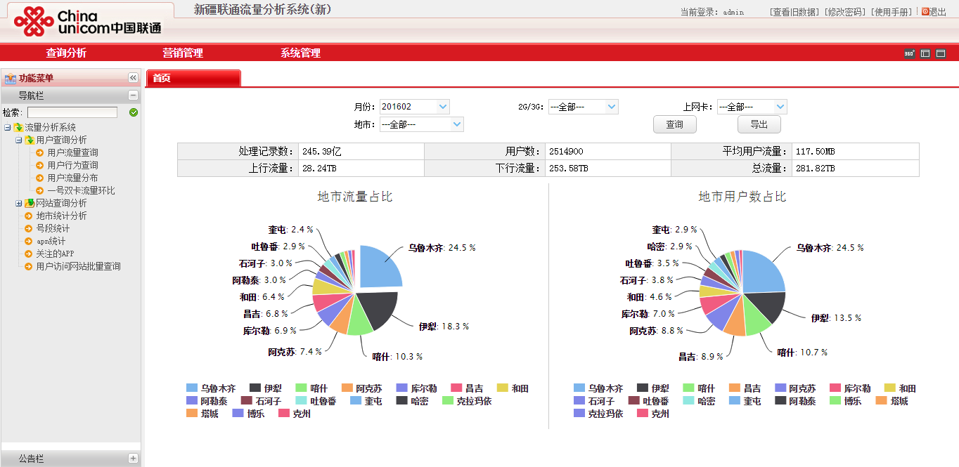Screen dimensions: 959x467
Task: Open the 营销管理 menu
Action: pos(183,53)
